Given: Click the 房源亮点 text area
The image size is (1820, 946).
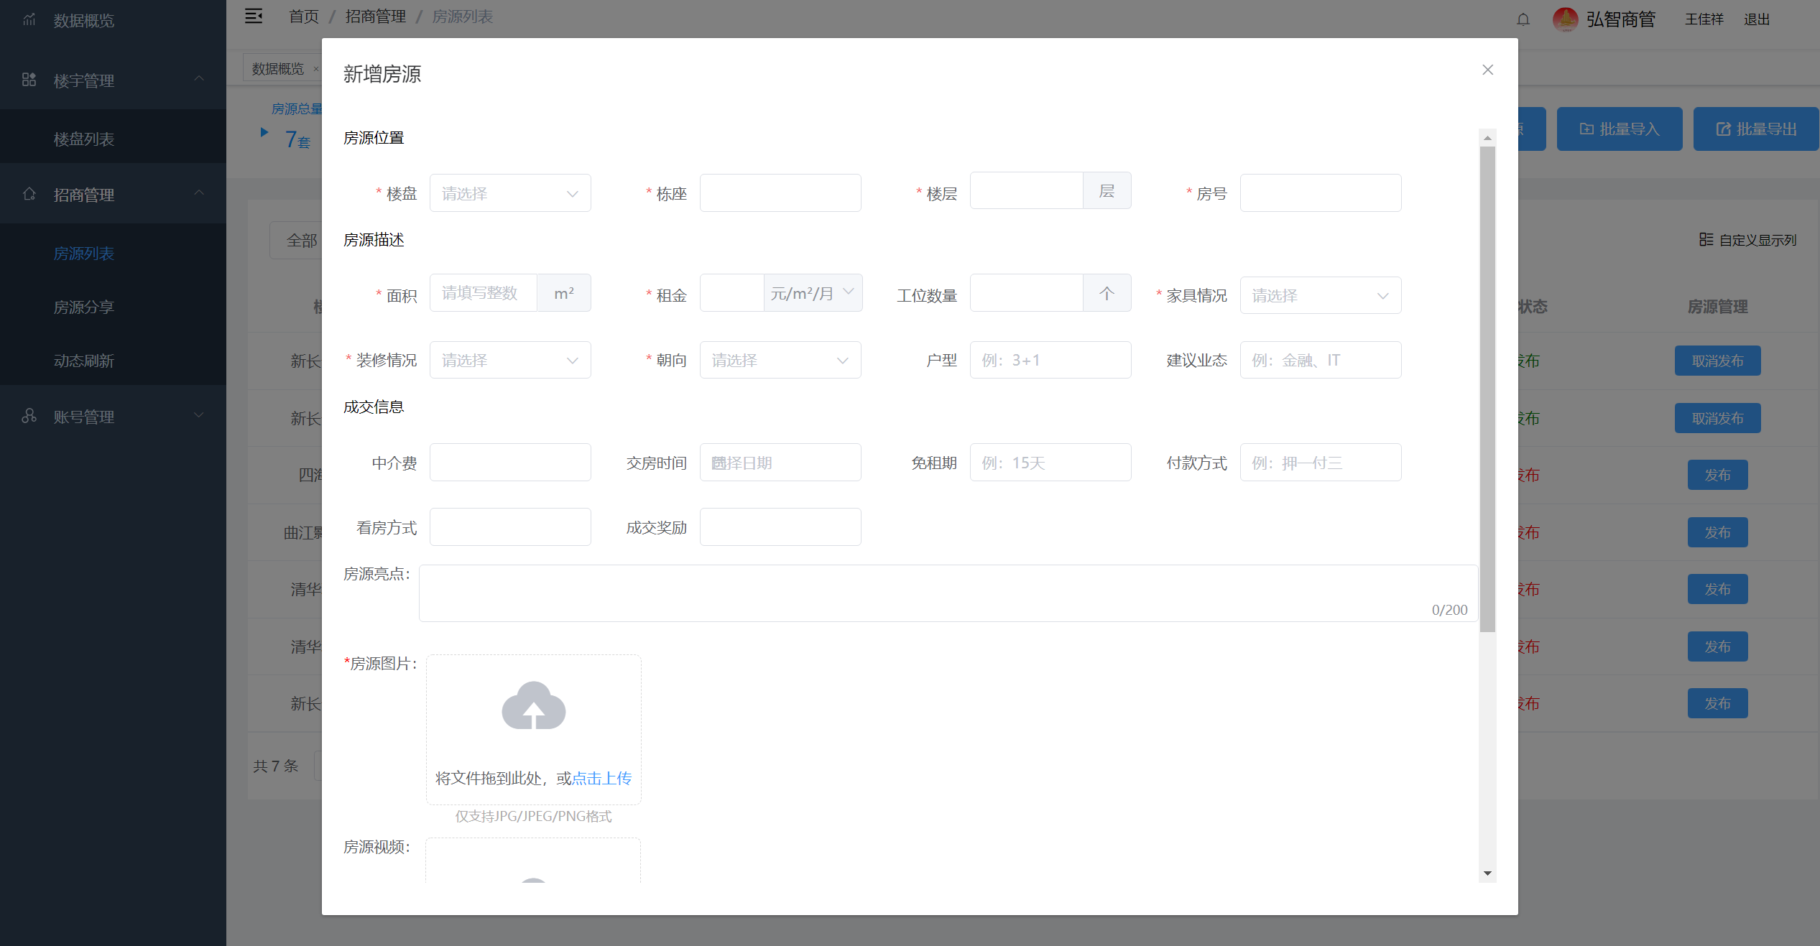Looking at the screenshot, I should [x=948, y=593].
